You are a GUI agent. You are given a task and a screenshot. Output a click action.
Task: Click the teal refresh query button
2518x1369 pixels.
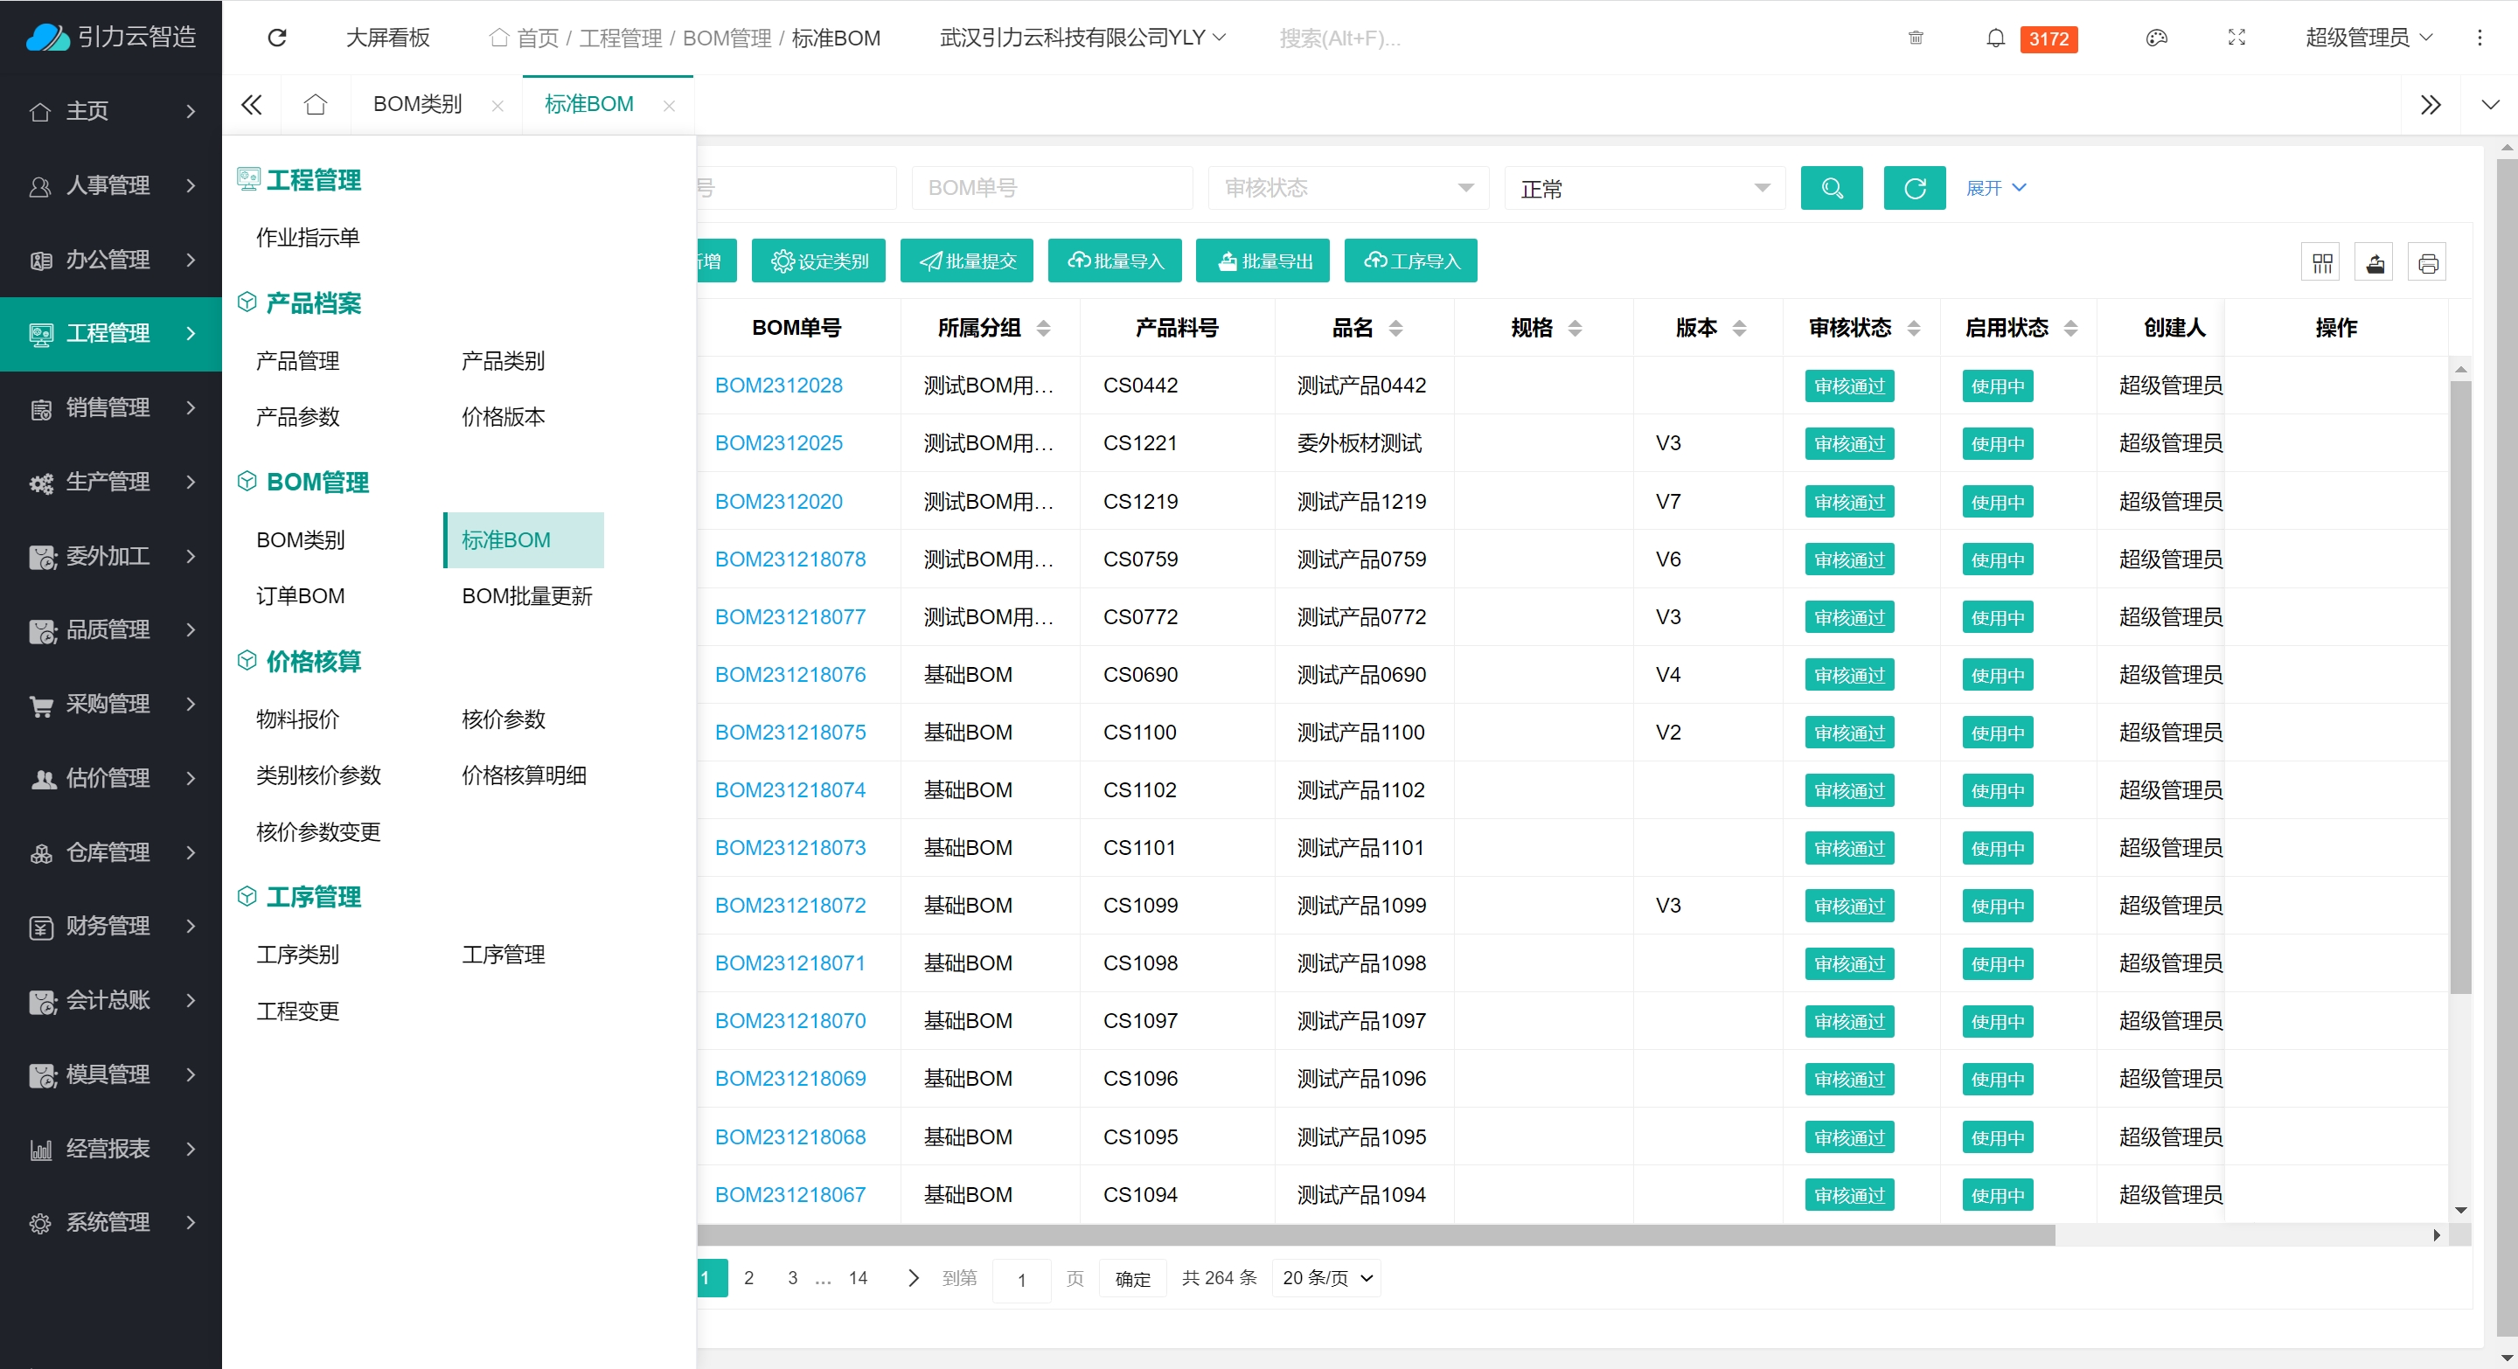[x=1913, y=188]
